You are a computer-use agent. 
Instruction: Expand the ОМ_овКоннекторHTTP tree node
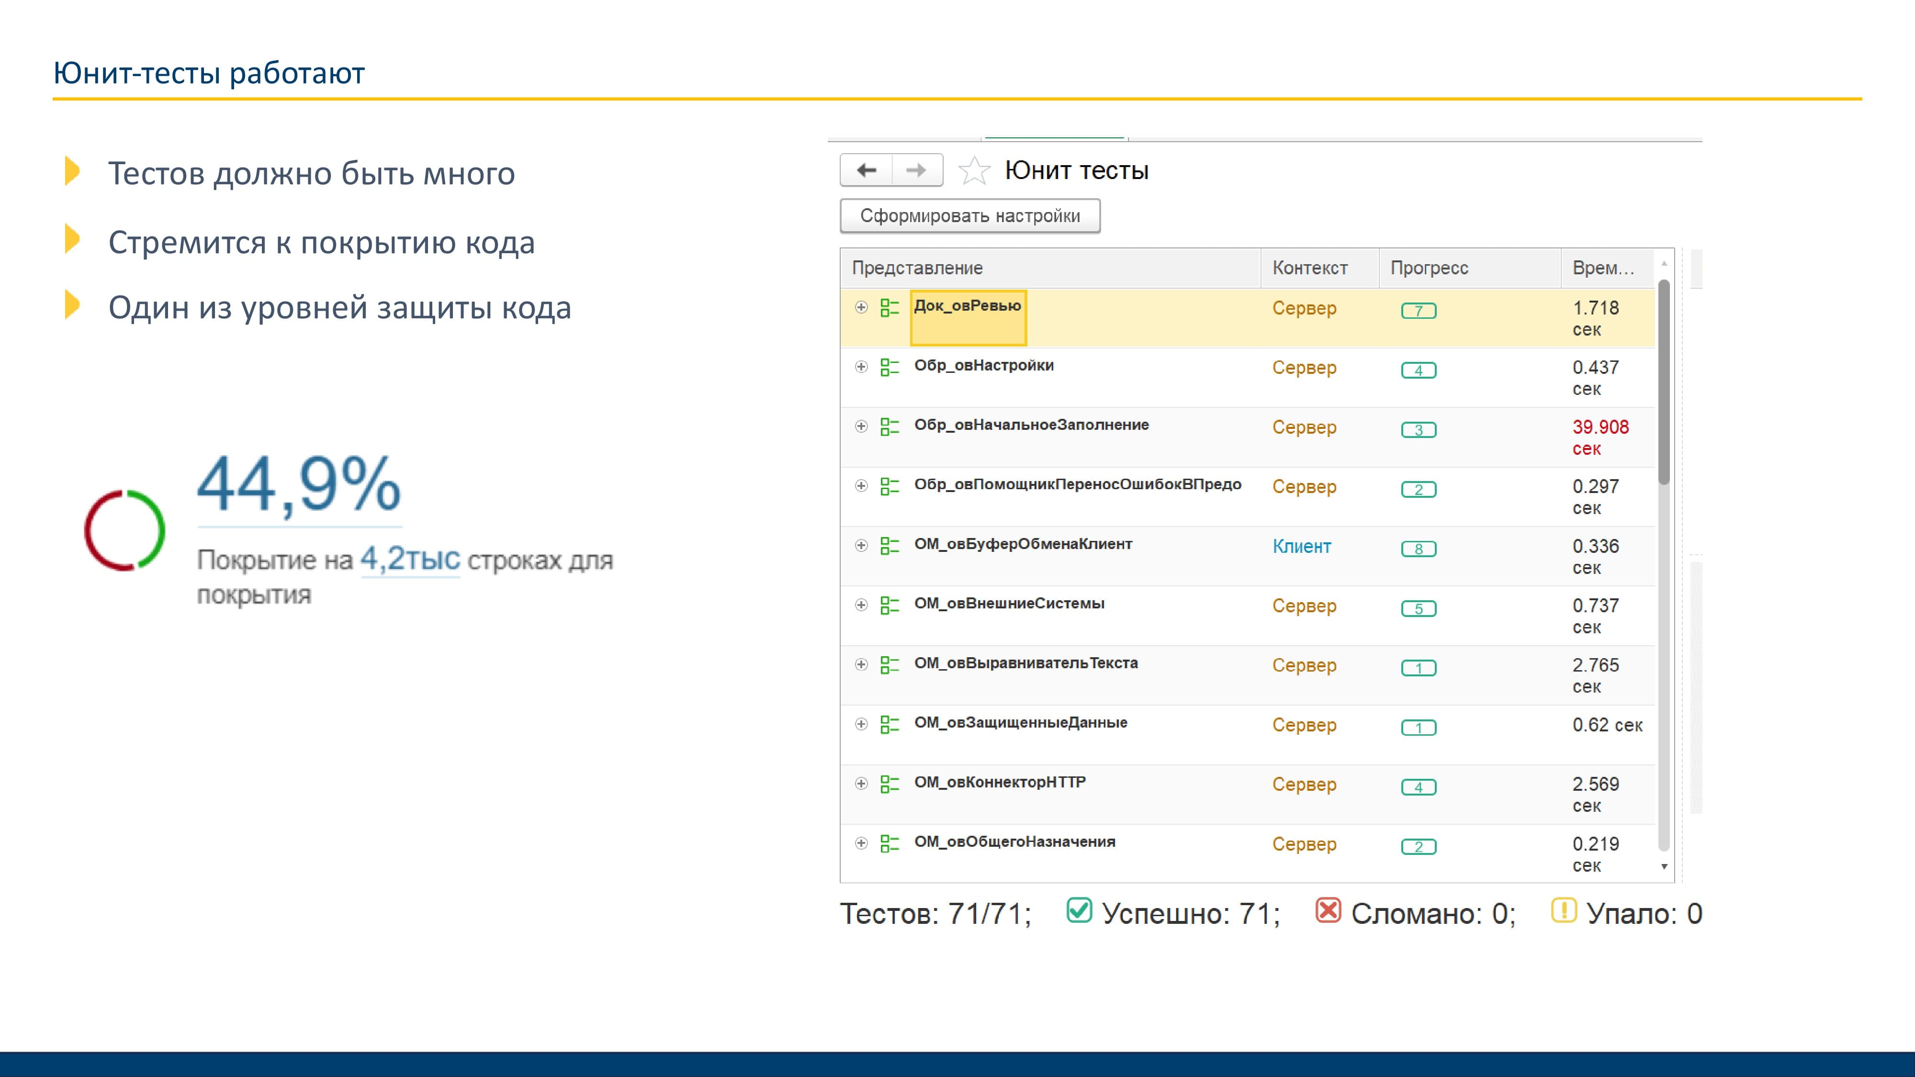861,784
